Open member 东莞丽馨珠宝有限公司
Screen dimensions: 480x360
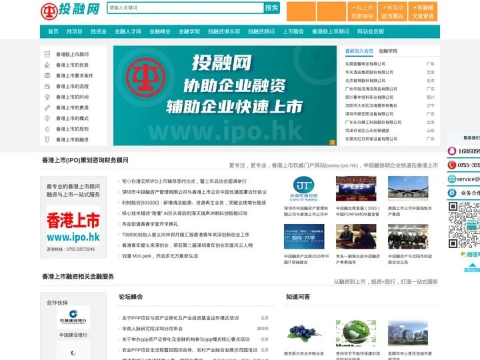365,64
